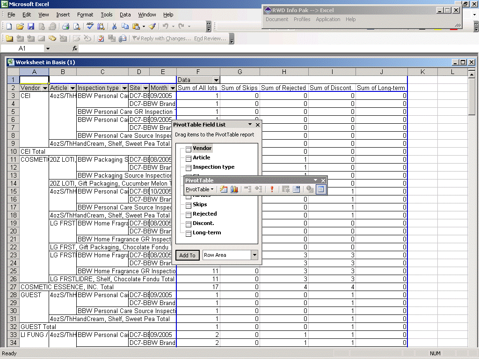479x359 pixels.
Task: Open the Tools menu
Action: tap(107, 15)
